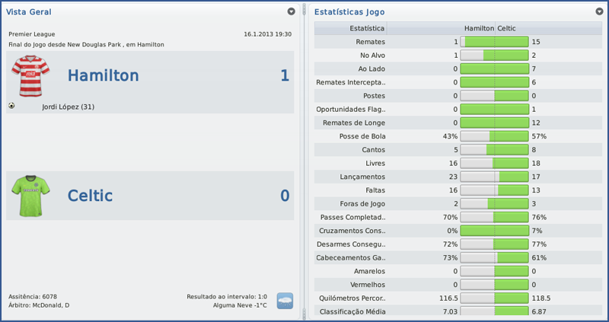Click the Posse de Bola possession bar

tap(494, 136)
